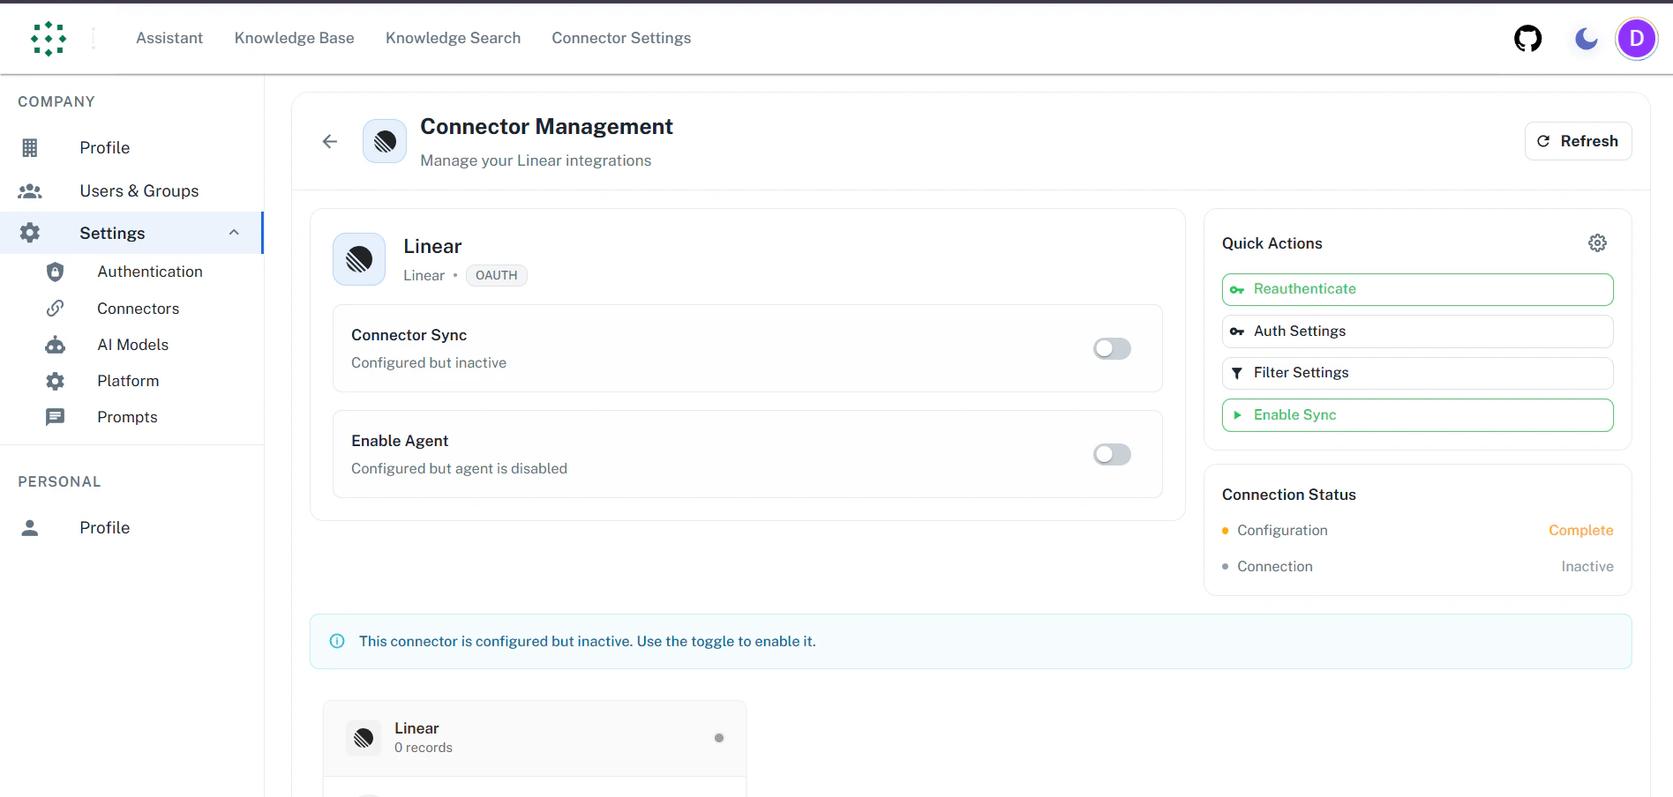Open Quick Actions settings gear
Viewport: 1673px width, 797px height.
pyautogui.click(x=1598, y=242)
